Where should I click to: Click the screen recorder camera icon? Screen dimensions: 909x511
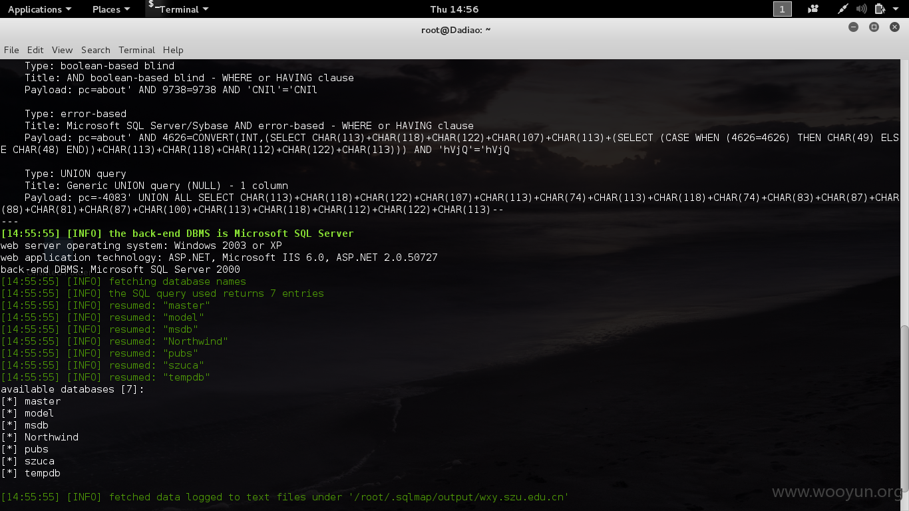pos(813,9)
